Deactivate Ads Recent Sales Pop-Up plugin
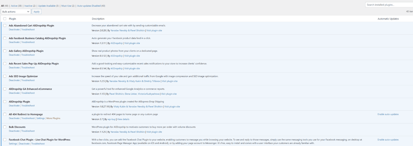The image size is (413, 146). tap(14, 68)
